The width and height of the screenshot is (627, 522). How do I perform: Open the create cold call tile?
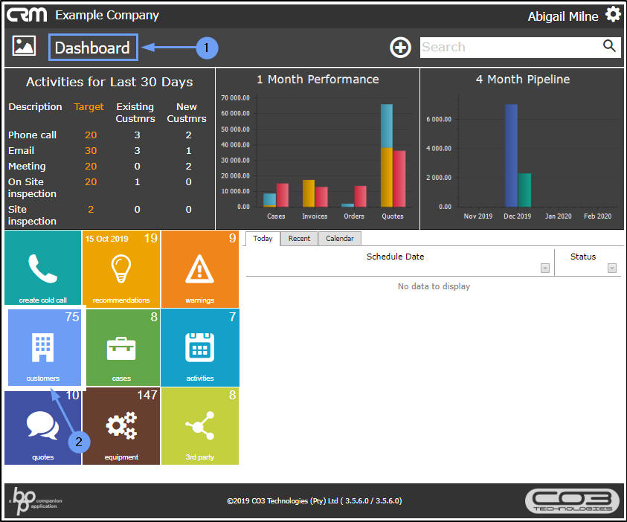[43, 268]
